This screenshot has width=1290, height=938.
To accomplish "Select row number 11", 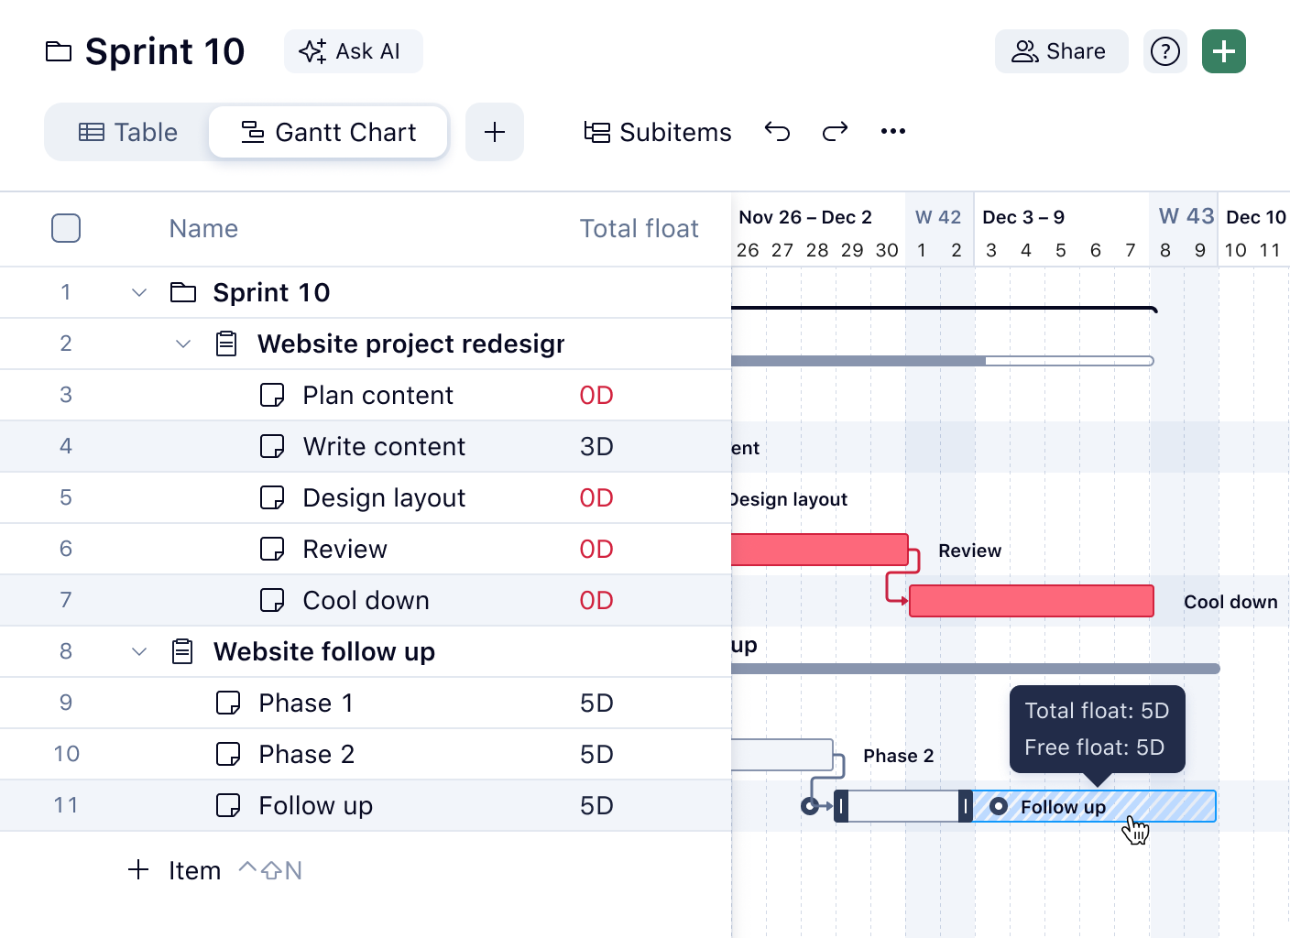I will (66, 805).
